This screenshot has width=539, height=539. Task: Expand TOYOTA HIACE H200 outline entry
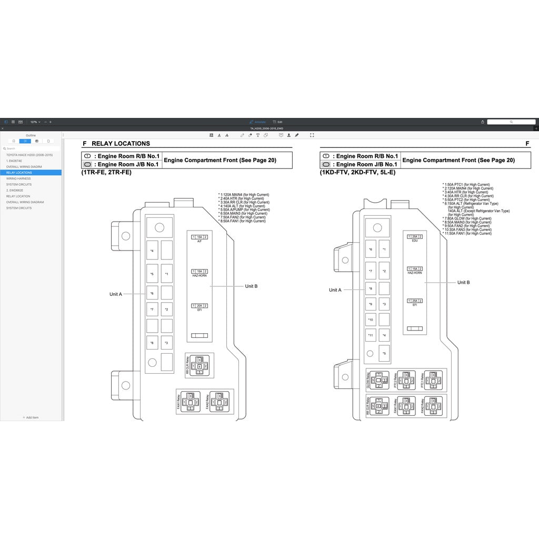point(29,155)
